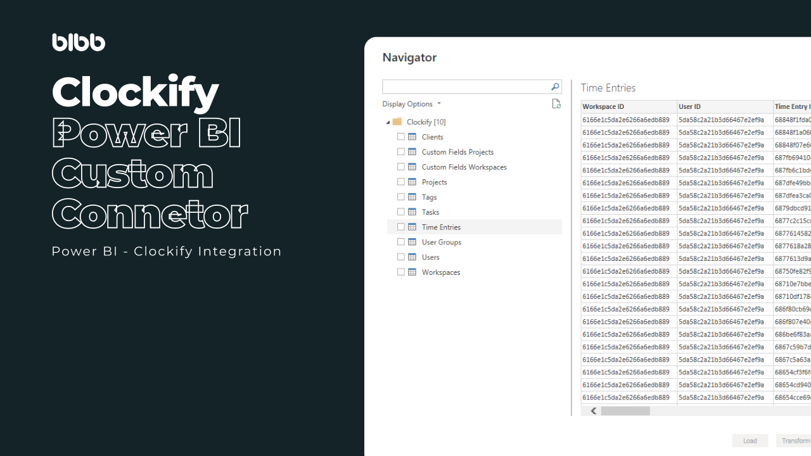Image resolution: width=811 pixels, height=456 pixels.
Task: Check the Projects table checkbox
Action: [x=400, y=182]
